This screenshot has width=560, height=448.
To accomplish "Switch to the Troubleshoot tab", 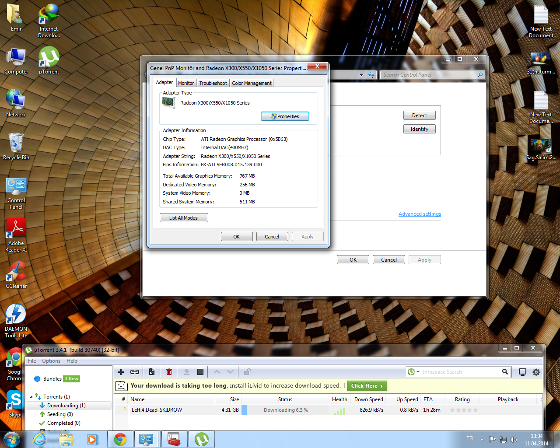I will pyautogui.click(x=213, y=83).
